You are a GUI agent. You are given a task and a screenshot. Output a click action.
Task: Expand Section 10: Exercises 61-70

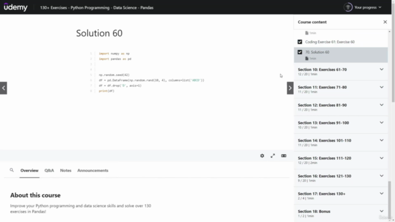341,72
